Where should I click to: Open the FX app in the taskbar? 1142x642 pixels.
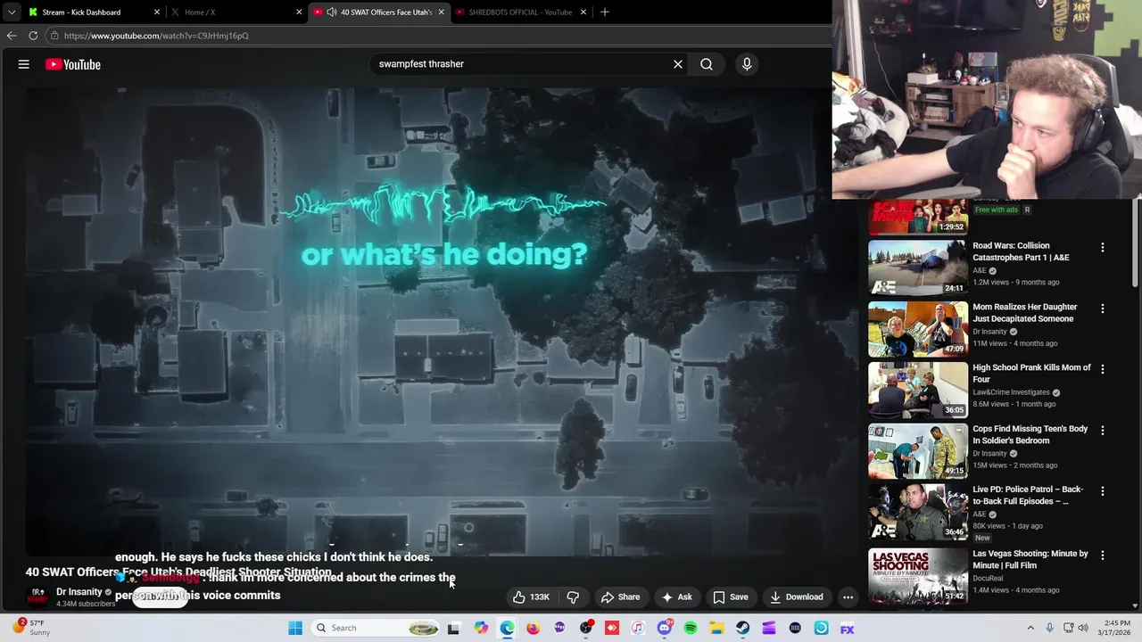tap(847, 628)
